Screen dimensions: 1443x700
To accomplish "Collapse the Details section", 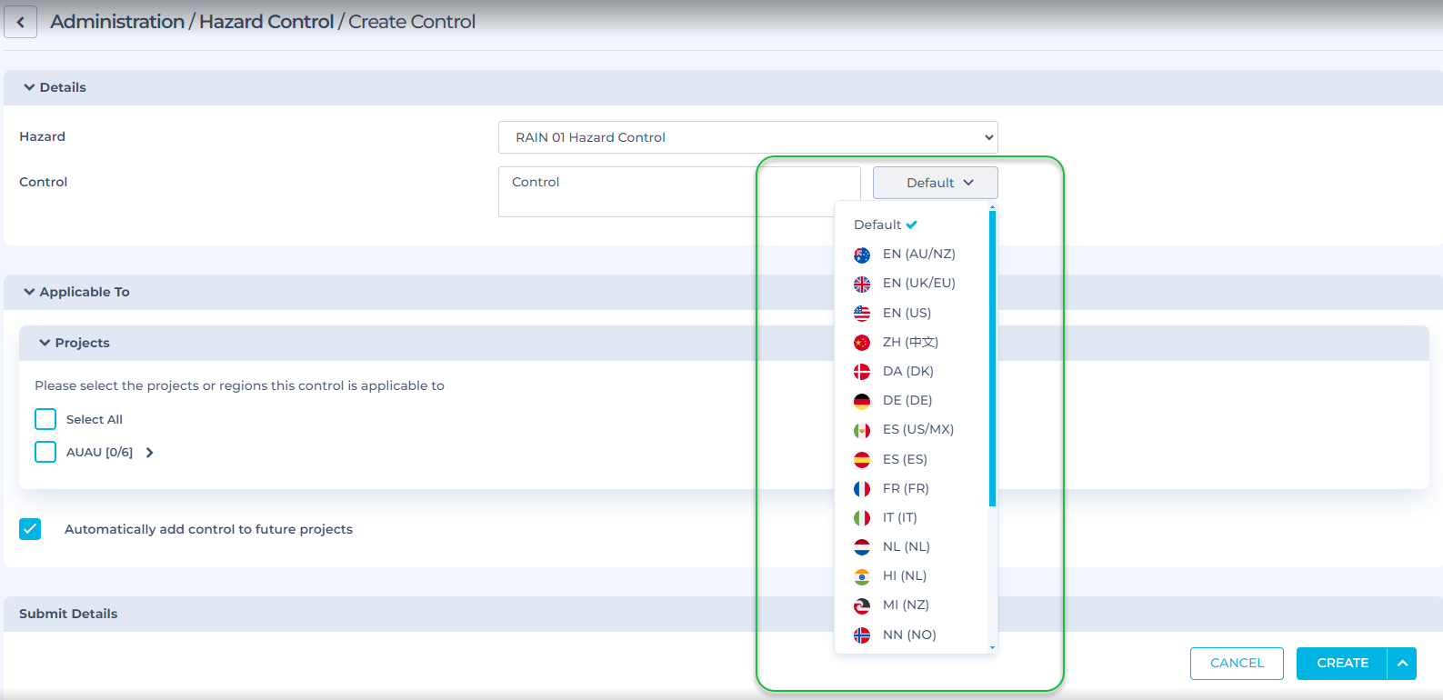I will click(30, 87).
